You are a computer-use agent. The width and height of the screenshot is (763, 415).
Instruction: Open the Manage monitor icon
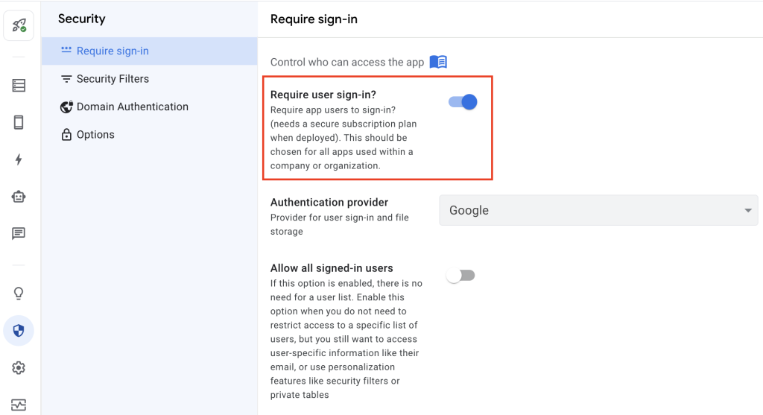(x=19, y=405)
